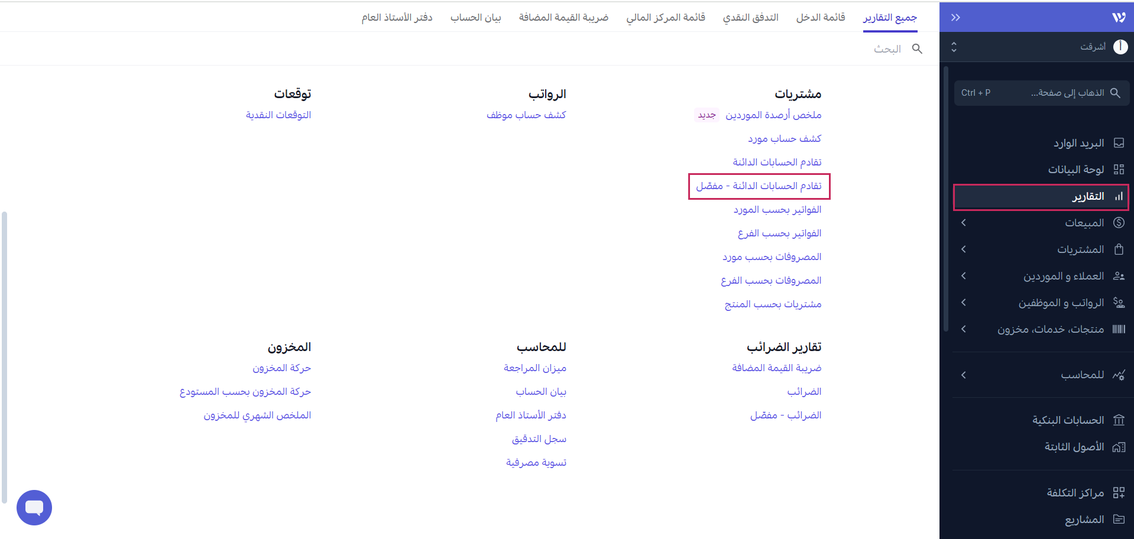This screenshot has height=539, width=1134.
Task: Expand the المبيعات menu chevron
Action: click(964, 223)
